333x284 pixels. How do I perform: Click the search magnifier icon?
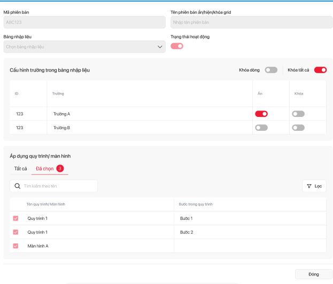click(17, 186)
